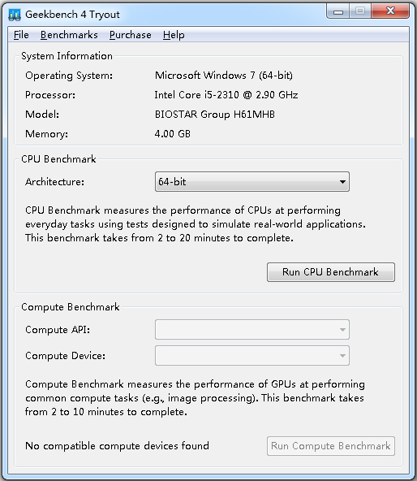Close the Geekbench 4 Tryout window

[390, 11]
